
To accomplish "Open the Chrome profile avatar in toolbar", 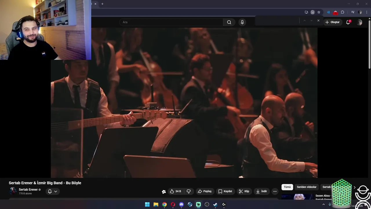I will (x=360, y=12).
